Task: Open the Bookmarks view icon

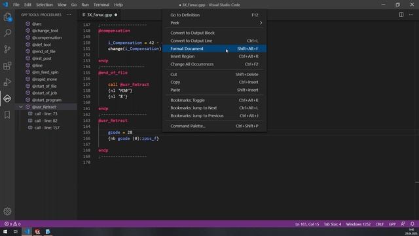Action: coord(7,115)
